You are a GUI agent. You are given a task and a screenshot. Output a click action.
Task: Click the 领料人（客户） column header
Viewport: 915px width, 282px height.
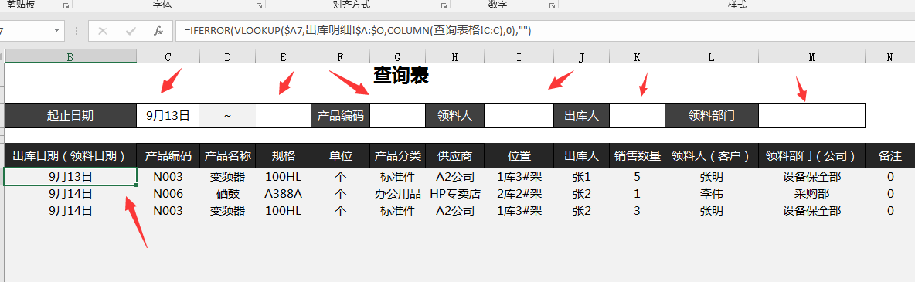(x=711, y=156)
